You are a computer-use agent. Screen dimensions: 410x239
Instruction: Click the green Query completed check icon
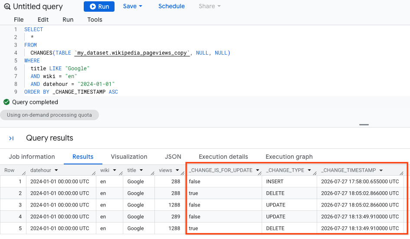tap(7, 102)
